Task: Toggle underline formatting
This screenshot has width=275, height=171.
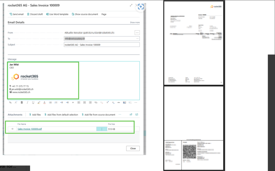Action: [x=33, y=102]
